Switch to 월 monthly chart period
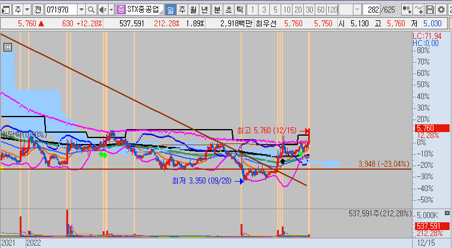Screen dimensions: 452x248 click(x=193, y=10)
